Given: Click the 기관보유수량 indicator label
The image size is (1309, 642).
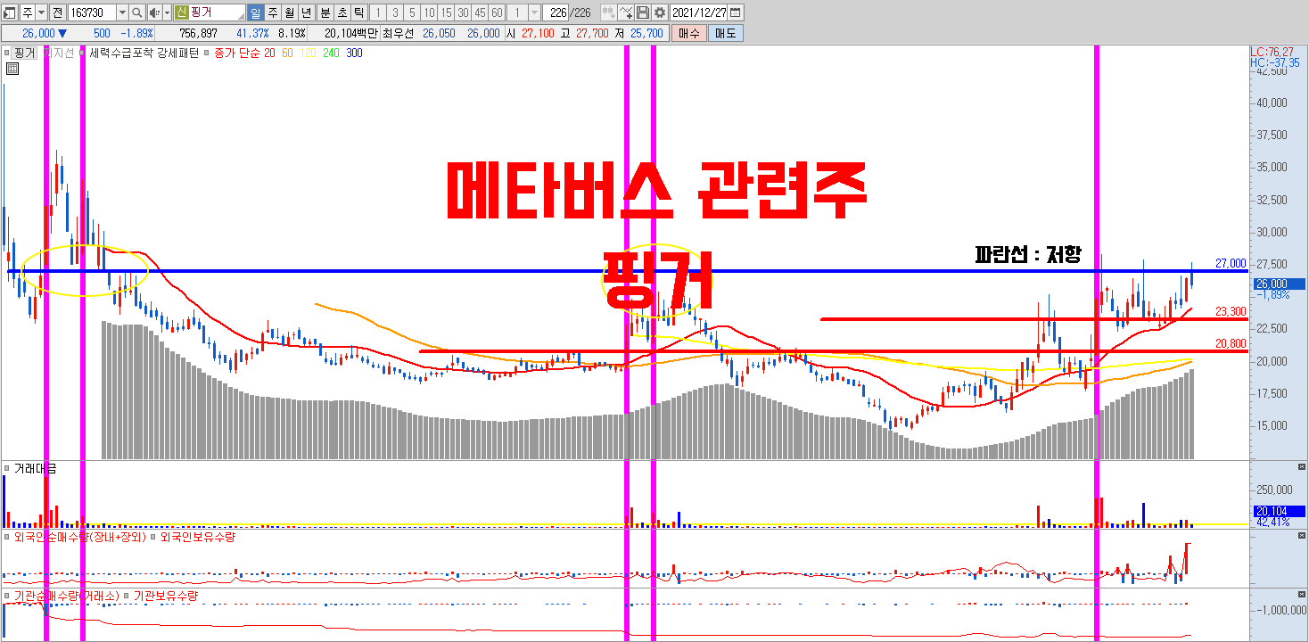Looking at the screenshot, I should click(165, 596).
